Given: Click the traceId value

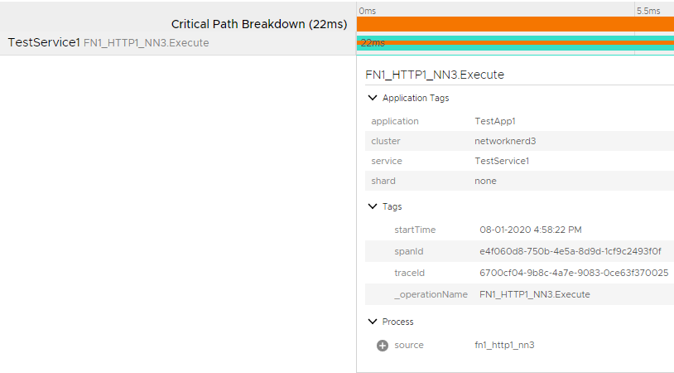Looking at the screenshot, I should pos(574,273).
